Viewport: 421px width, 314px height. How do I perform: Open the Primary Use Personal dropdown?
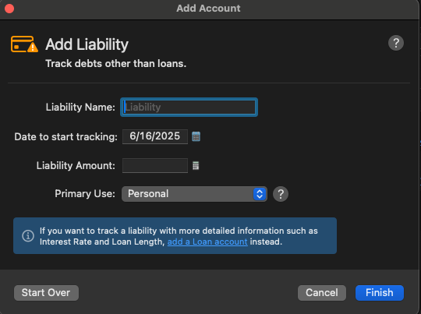tap(194, 194)
